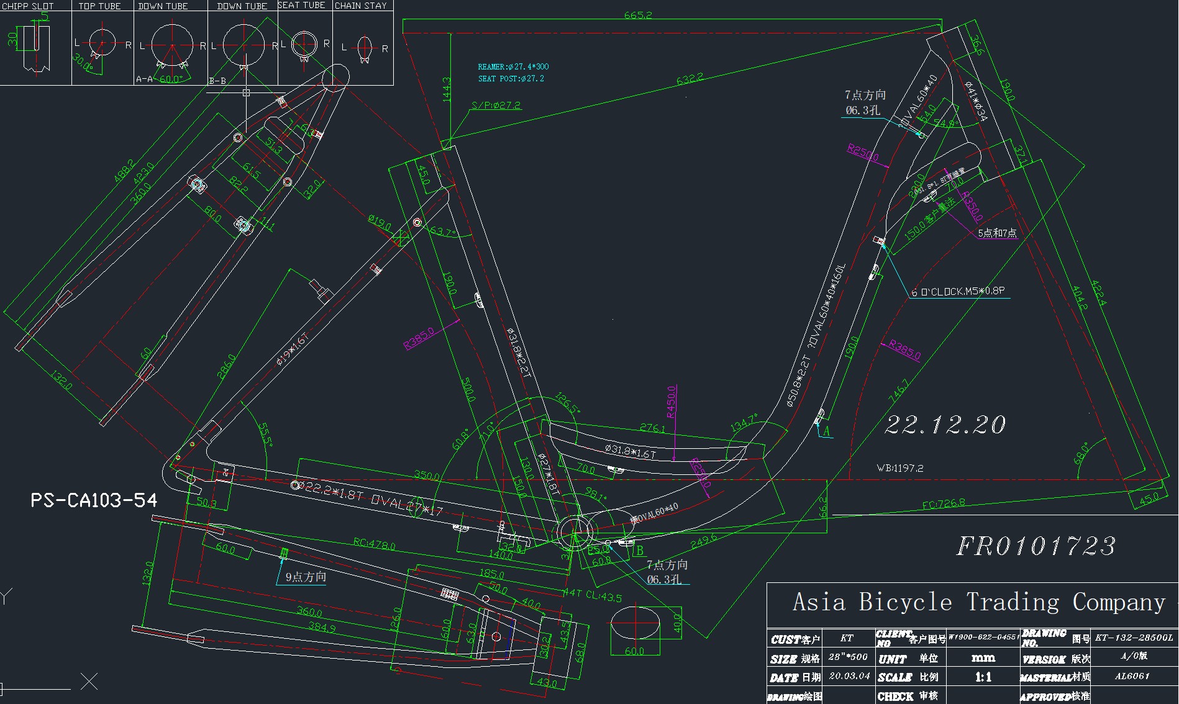Select the TOP TUBE cross-section symbol

coord(102,44)
